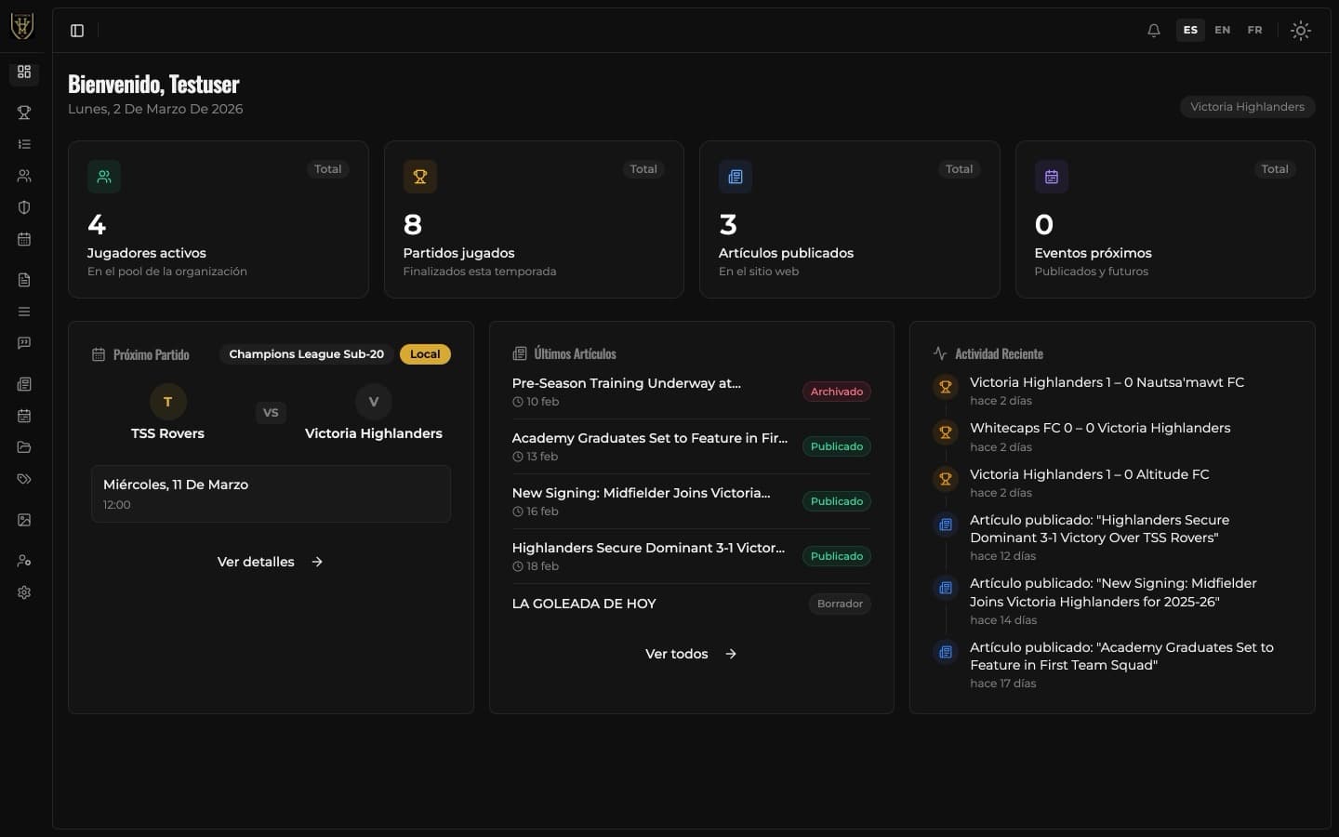Open the Victoria Highlanders organization selector
The width and height of the screenshot is (1339, 837).
[1246, 107]
